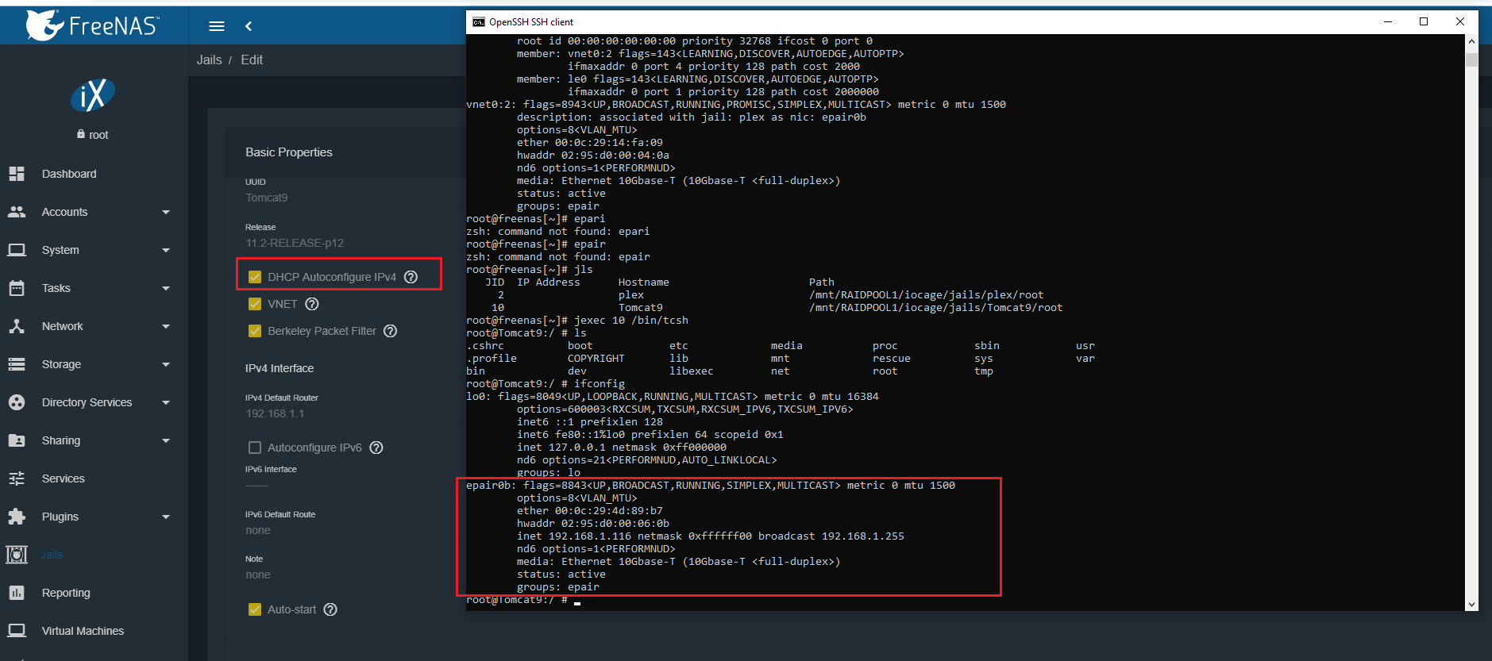The image size is (1492, 661).
Task: Click the Plugins puzzle icon
Action: pyautogui.click(x=17, y=517)
